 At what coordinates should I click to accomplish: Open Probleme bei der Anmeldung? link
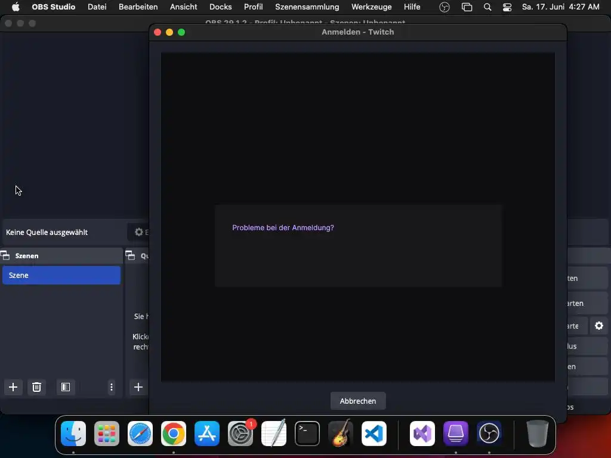click(x=283, y=227)
